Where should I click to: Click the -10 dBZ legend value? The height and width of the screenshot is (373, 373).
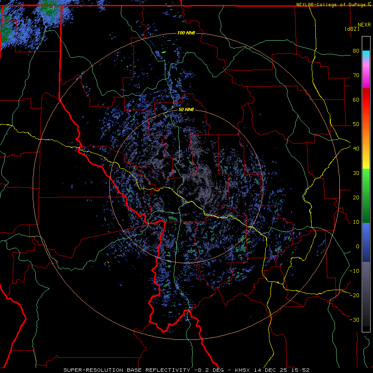(x=354, y=271)
